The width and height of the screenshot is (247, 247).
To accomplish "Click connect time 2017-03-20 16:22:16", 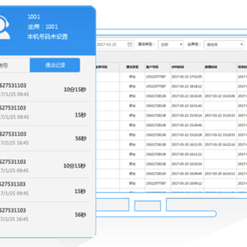I will click(x=220, y=145).
